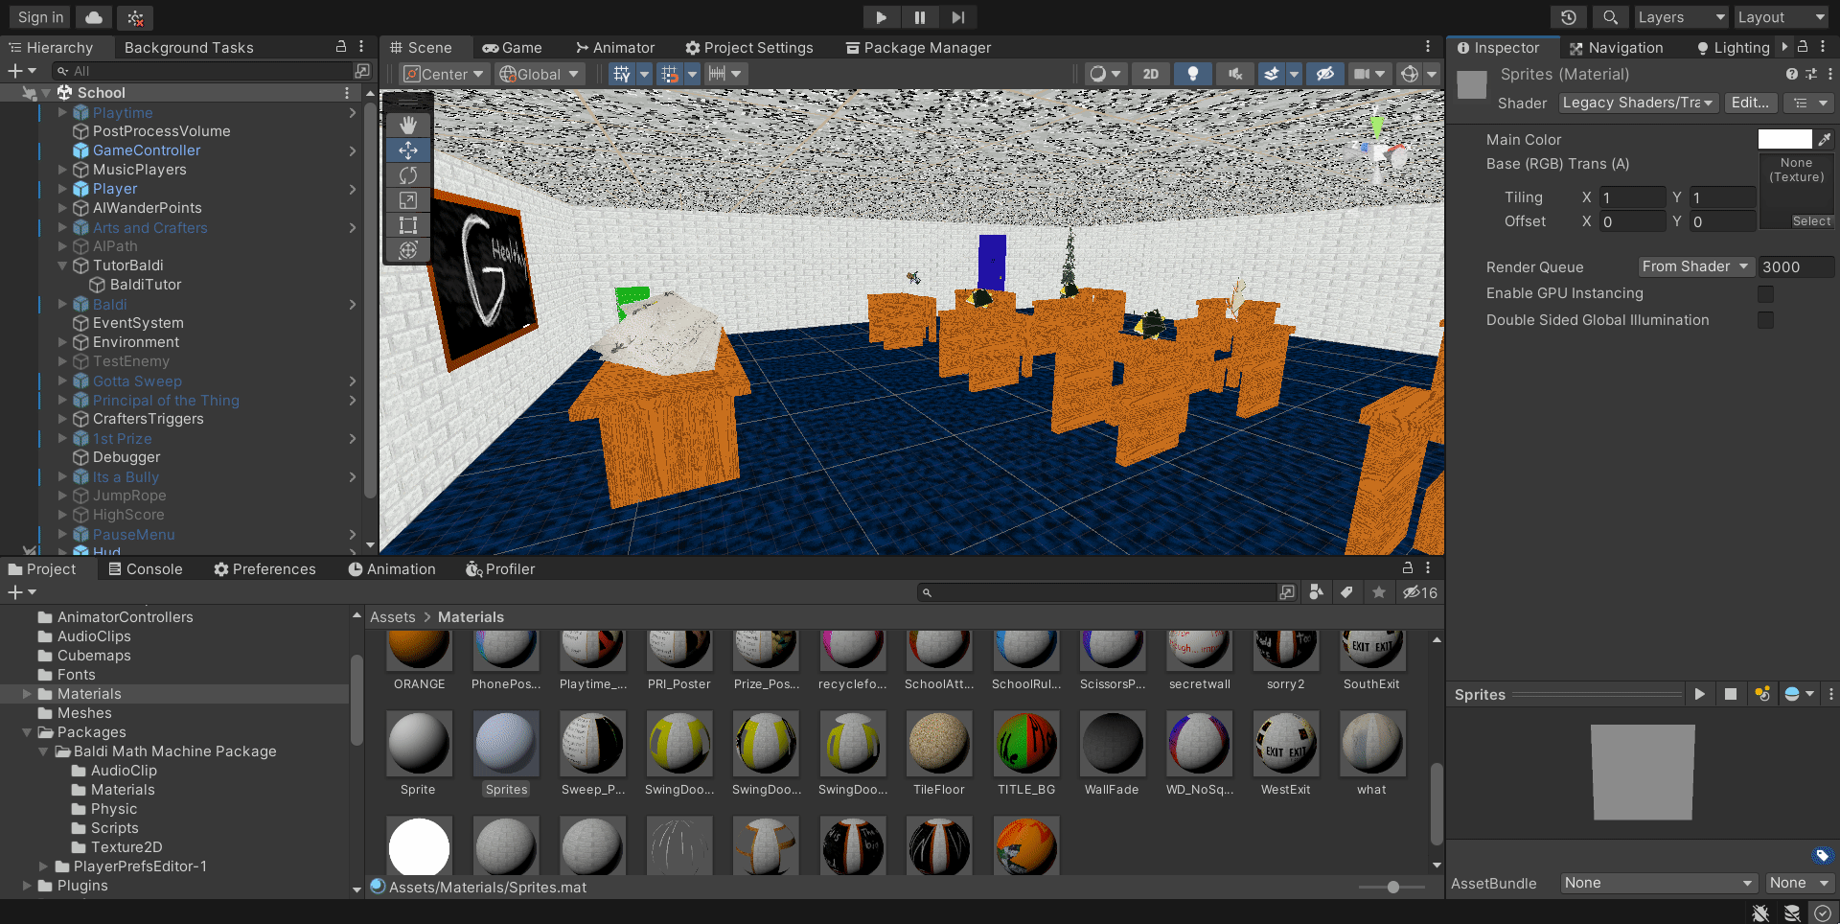Enable GPU Instancing checkbox

click(x=1765, y=293)
